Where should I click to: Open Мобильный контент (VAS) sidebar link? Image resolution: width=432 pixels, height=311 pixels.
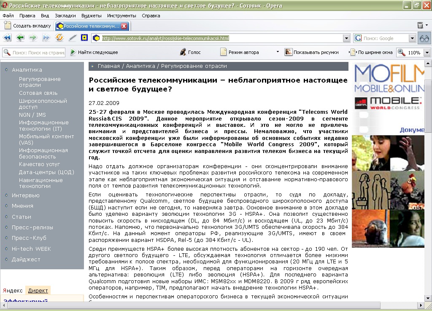[x=46, y=139]
